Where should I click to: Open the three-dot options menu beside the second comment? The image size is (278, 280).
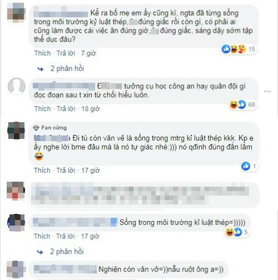[267, 91]
